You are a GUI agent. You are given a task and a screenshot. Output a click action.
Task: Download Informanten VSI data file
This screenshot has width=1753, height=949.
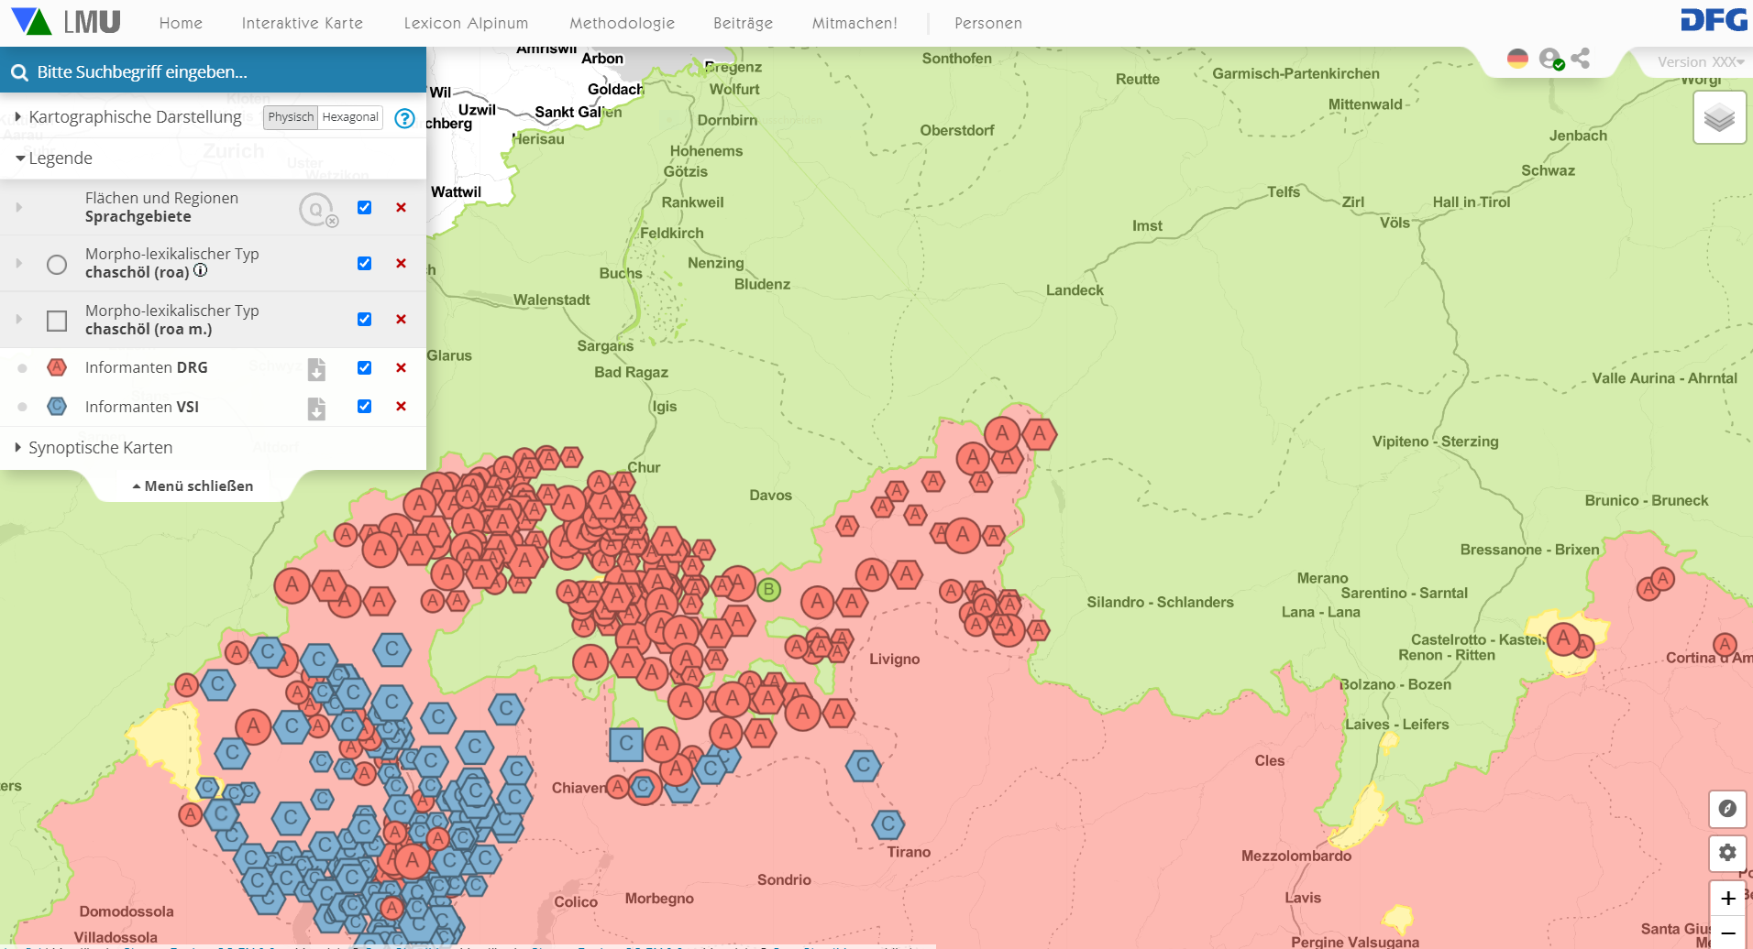point(316,408)
